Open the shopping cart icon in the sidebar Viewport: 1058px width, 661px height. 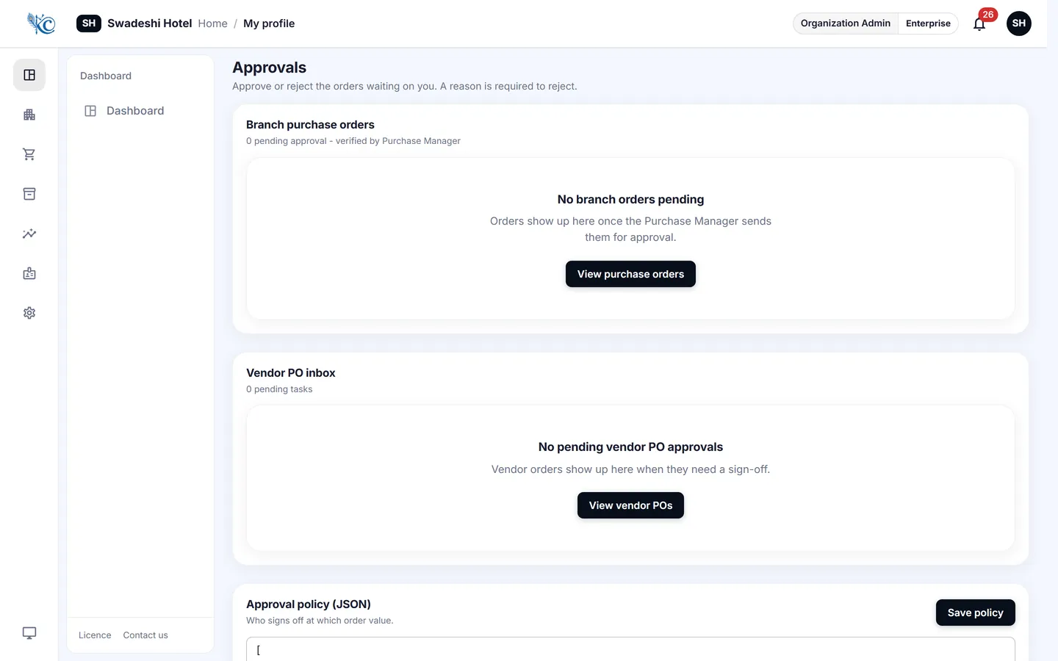29,154
